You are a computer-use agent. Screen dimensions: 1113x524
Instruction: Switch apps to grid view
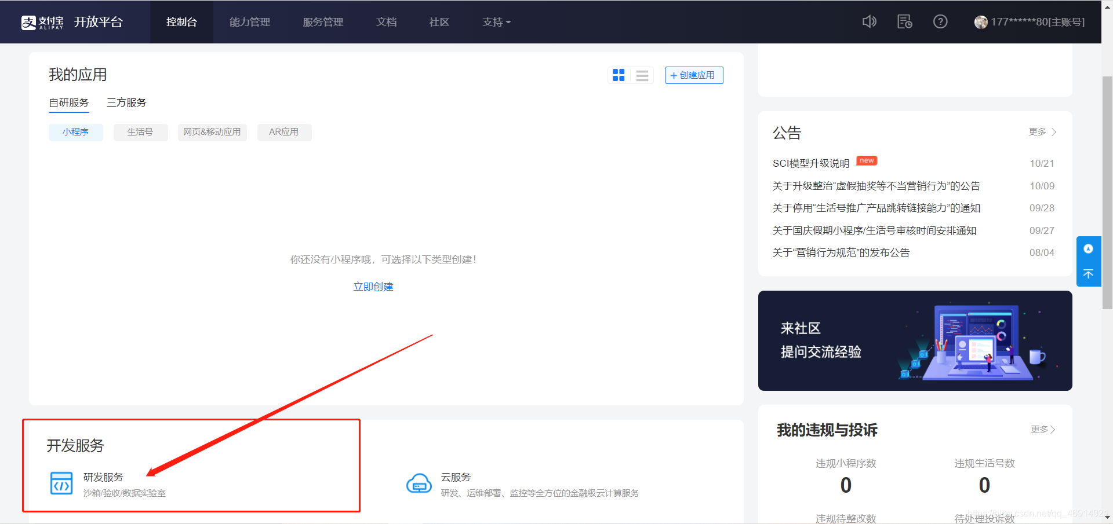click(x=619, y=75)
